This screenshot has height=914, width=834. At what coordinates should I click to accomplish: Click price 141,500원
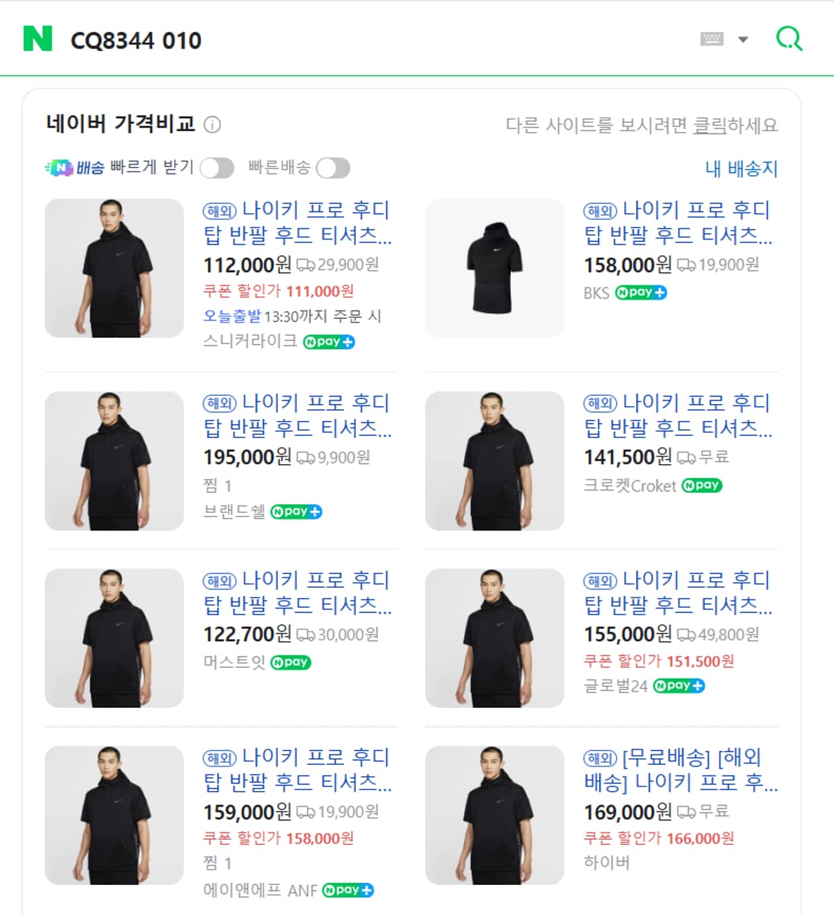pyautogui.click(x=628, y=457)
